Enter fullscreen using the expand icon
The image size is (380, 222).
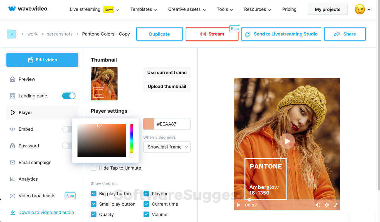pyautogui.click(x=336, y=205)
